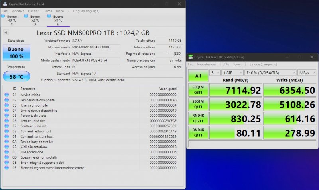This screenshot has width=319, height=190.
Task: Expand the E: 0% drive selection dropdown
Action: (x=271, y=73)
